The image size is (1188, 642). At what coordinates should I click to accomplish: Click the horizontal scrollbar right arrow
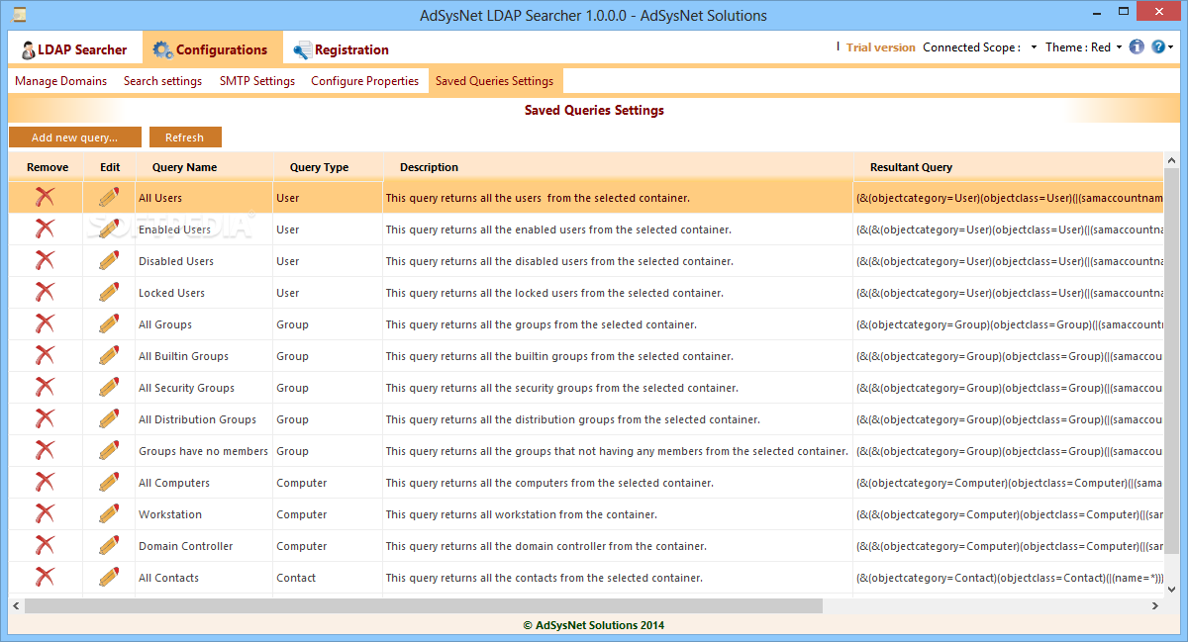1155,605
